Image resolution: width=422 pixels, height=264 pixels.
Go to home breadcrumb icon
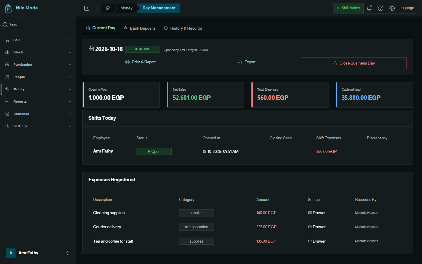[108, 8]
